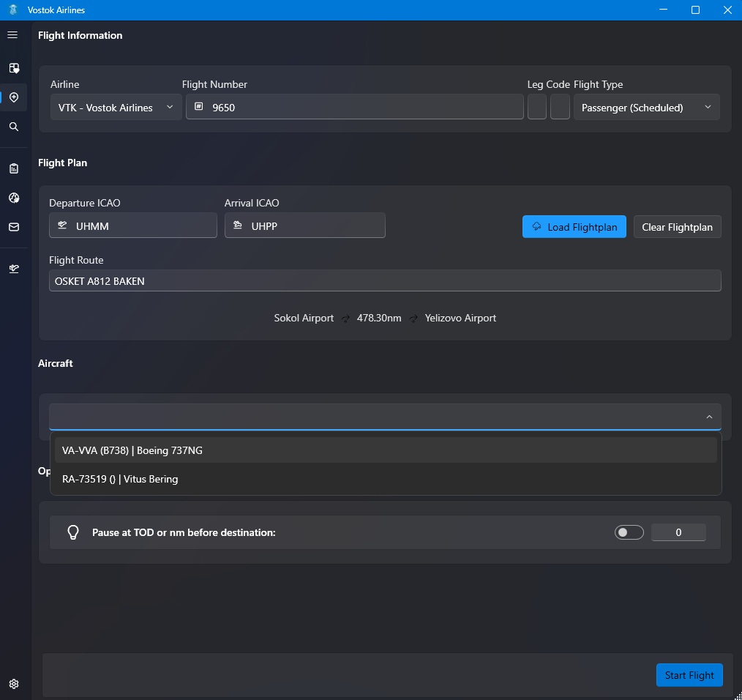Open the dashboard grid-with-heart sidebar icon
This screenshot has height=700, width=742.
14,68
